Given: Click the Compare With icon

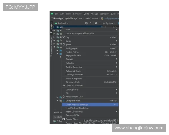Looking at the screenshot, I should click(x=64, y=101).
